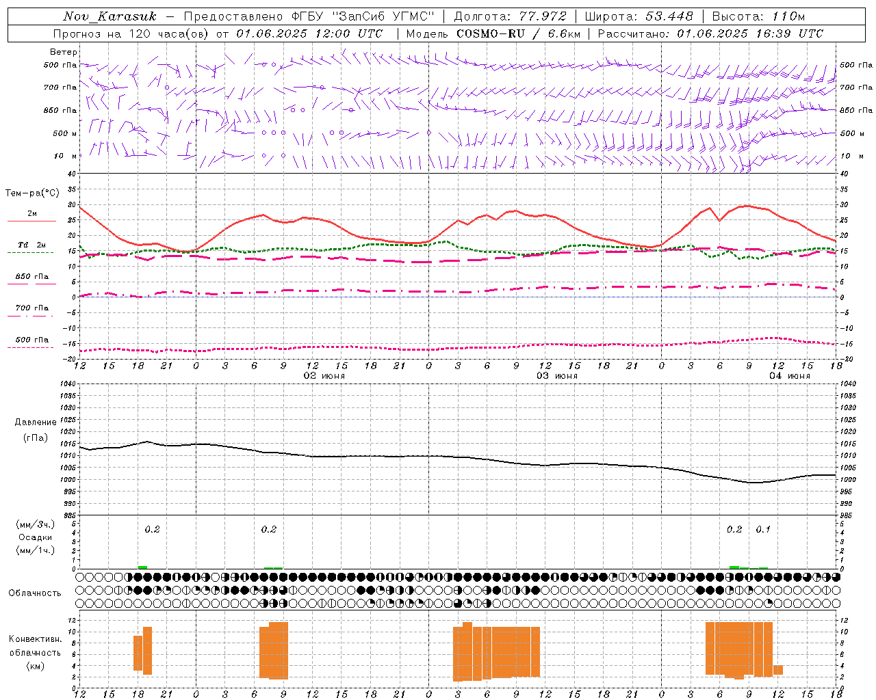The height and width of the screenshot is (700, 876).
Task: Click the 1040 value atop left pressure axis
Action: (68, 384)
